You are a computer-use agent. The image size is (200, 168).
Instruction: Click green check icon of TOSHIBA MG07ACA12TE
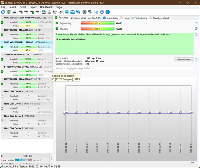[x=2, y=59]
